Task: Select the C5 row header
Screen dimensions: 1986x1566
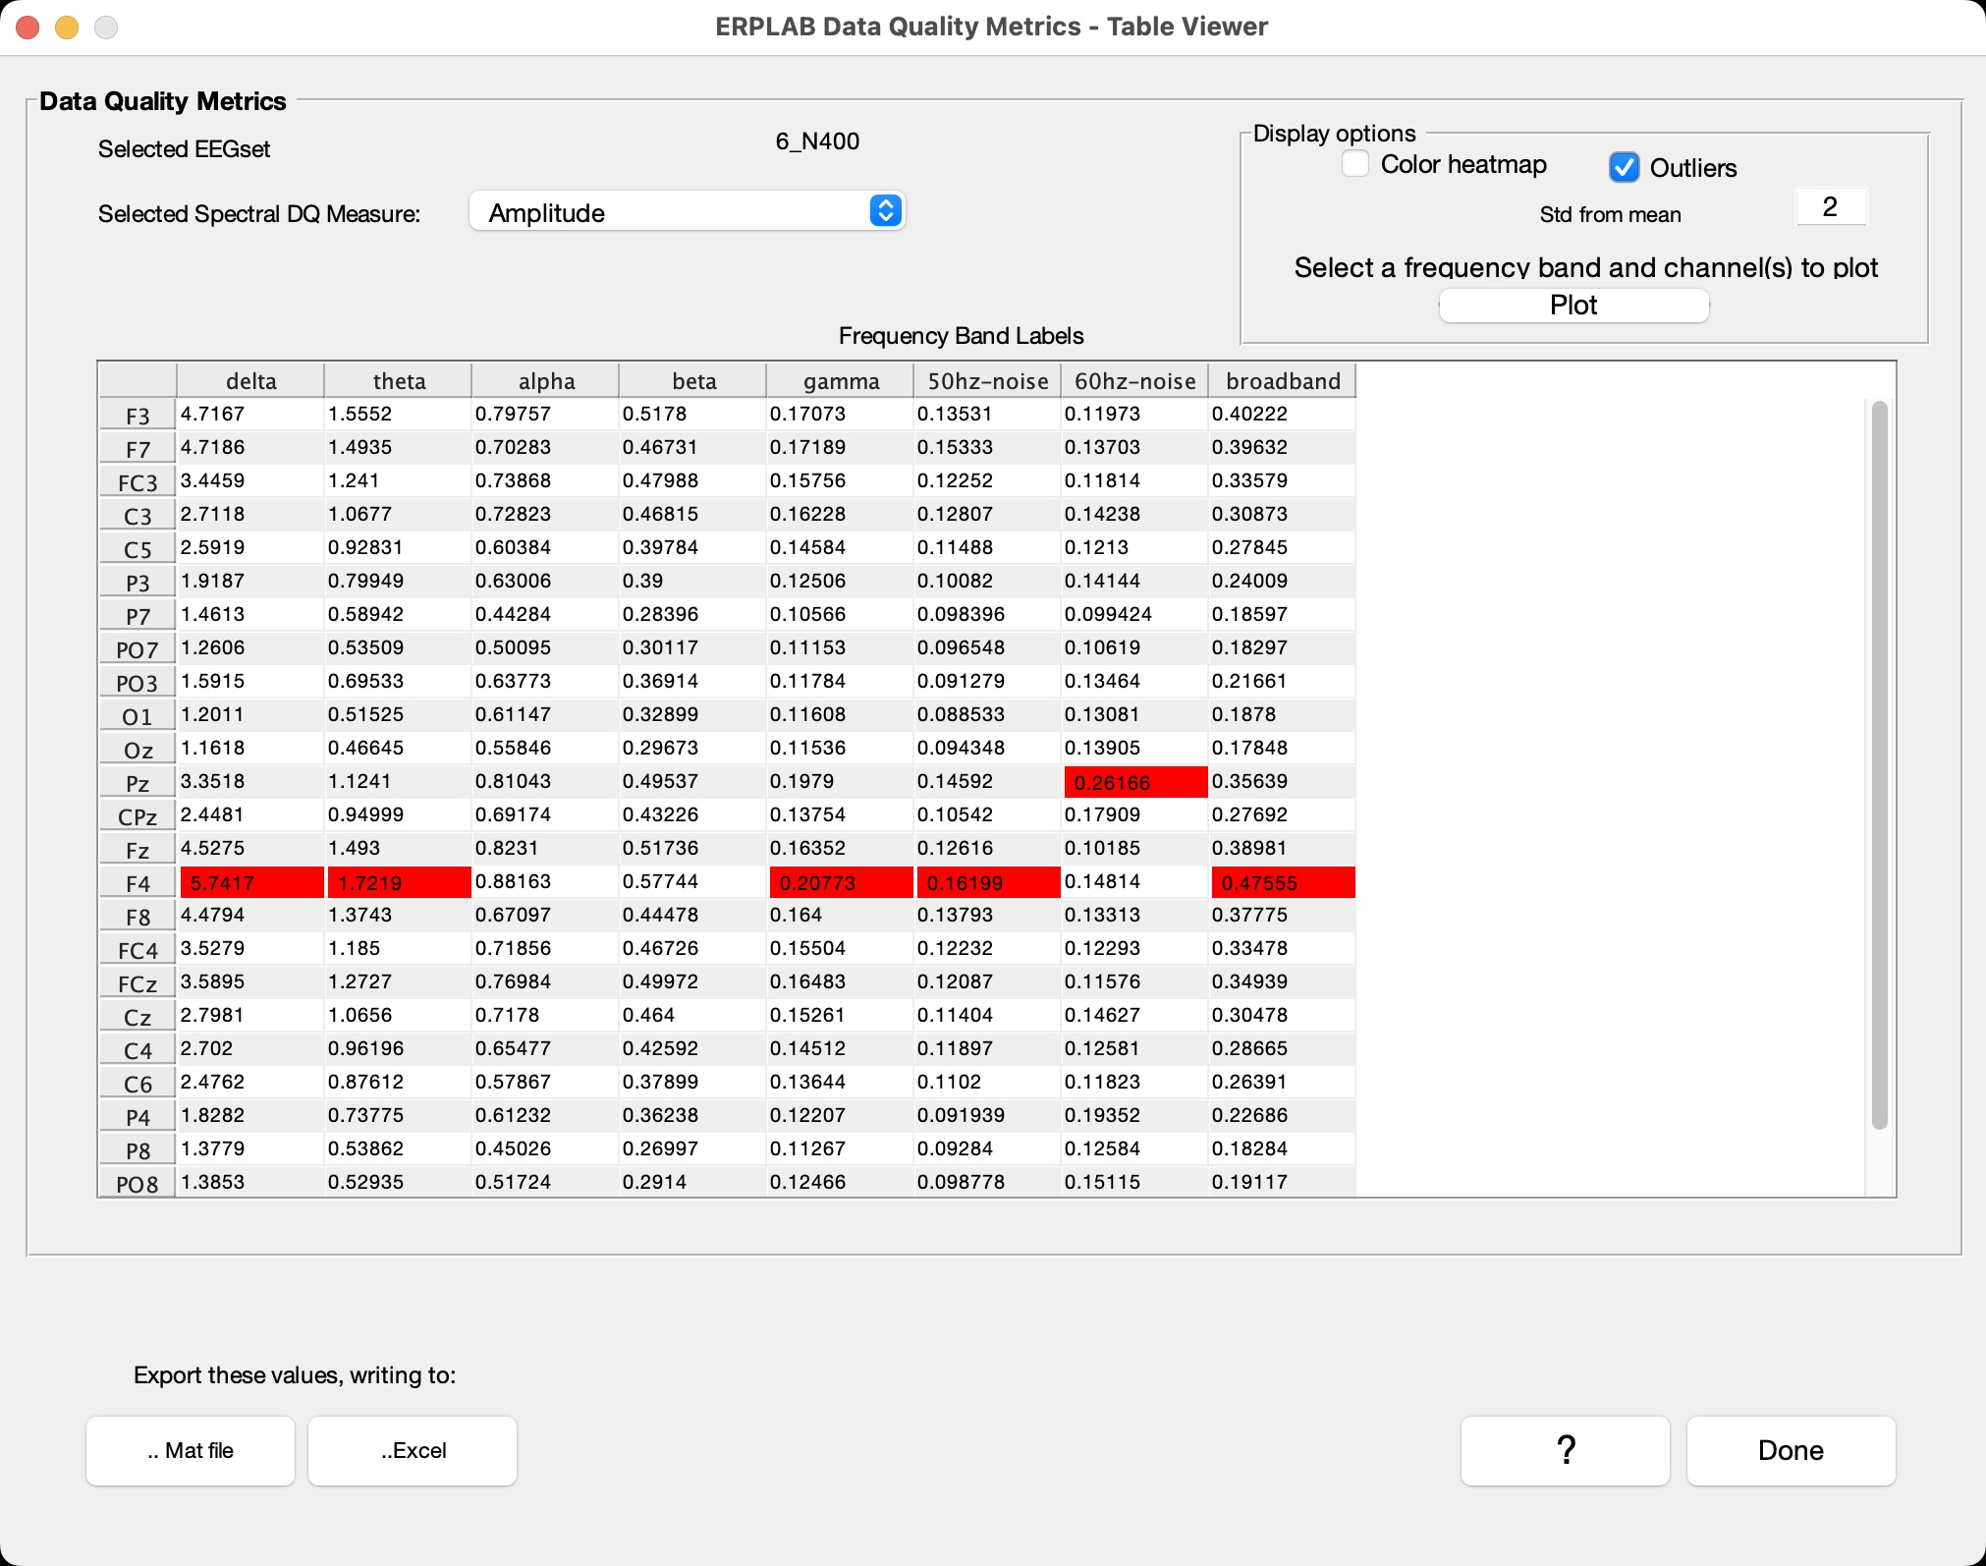Action: click(x=138, y=548)
